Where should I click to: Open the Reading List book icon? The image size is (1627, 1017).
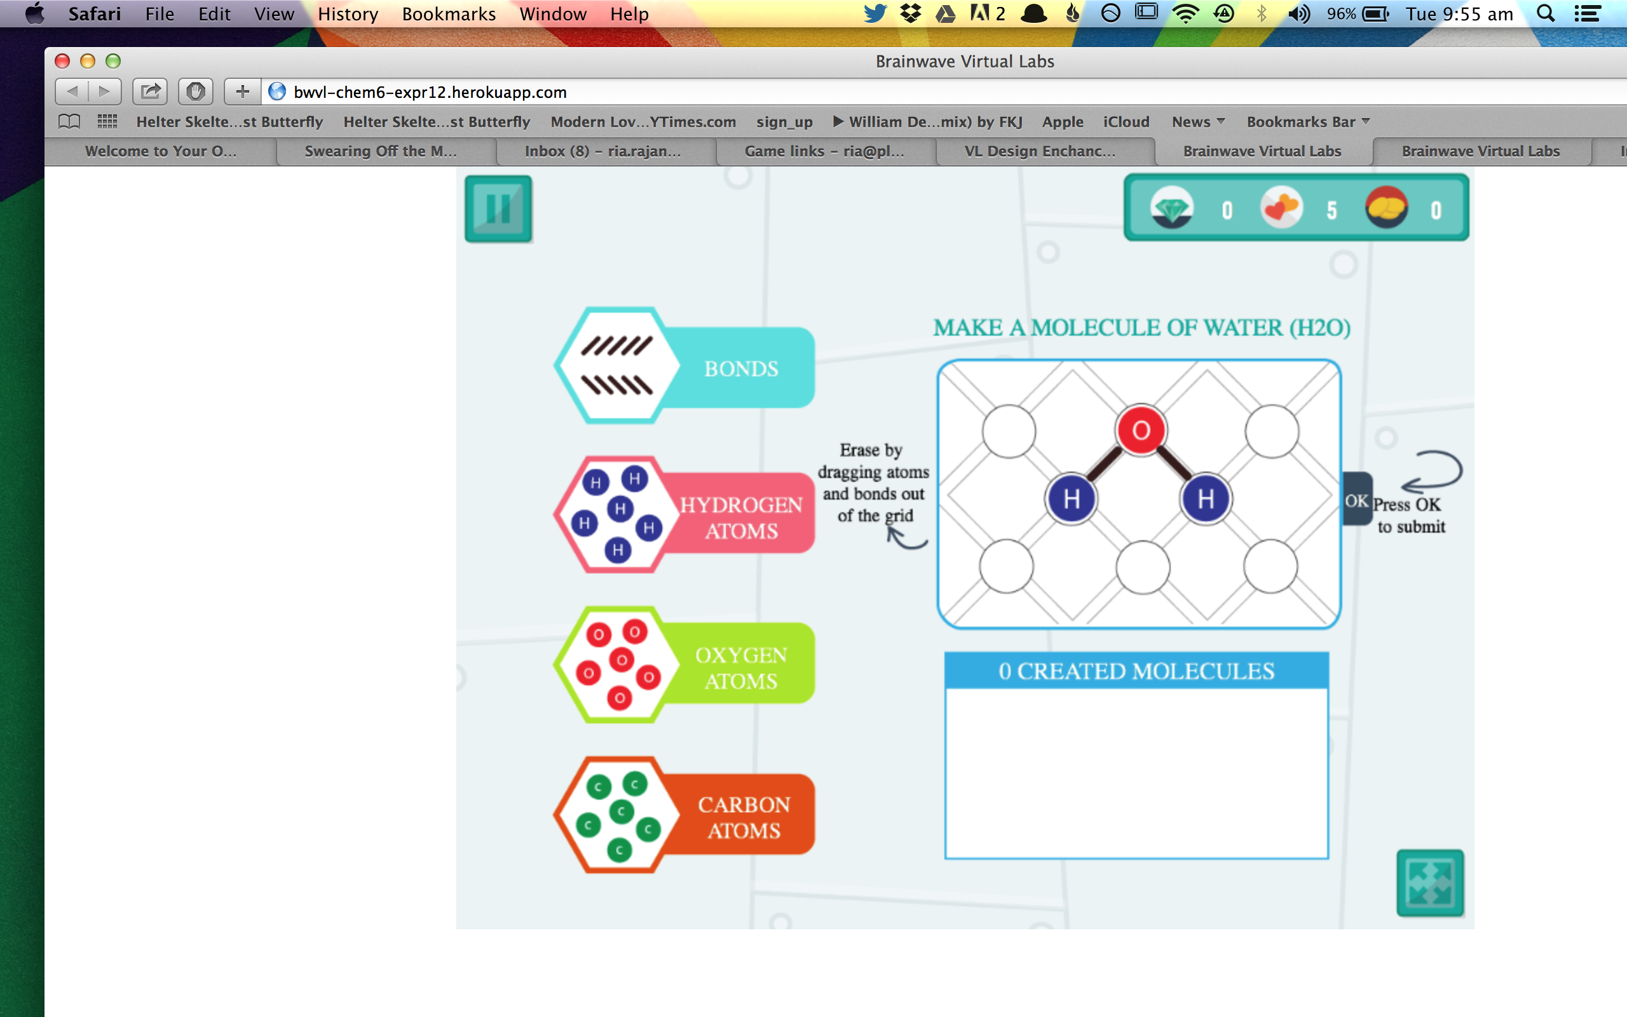[x=69, y=122]
